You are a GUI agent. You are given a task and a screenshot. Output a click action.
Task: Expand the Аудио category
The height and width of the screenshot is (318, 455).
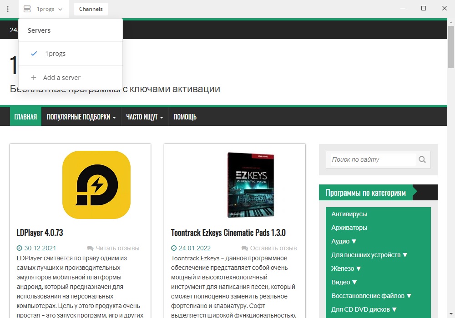point(344,241)
